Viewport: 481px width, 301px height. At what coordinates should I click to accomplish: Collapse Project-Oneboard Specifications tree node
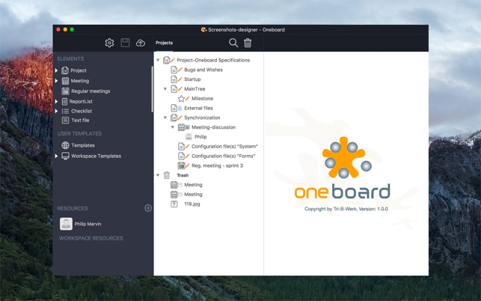click(158, 60)
